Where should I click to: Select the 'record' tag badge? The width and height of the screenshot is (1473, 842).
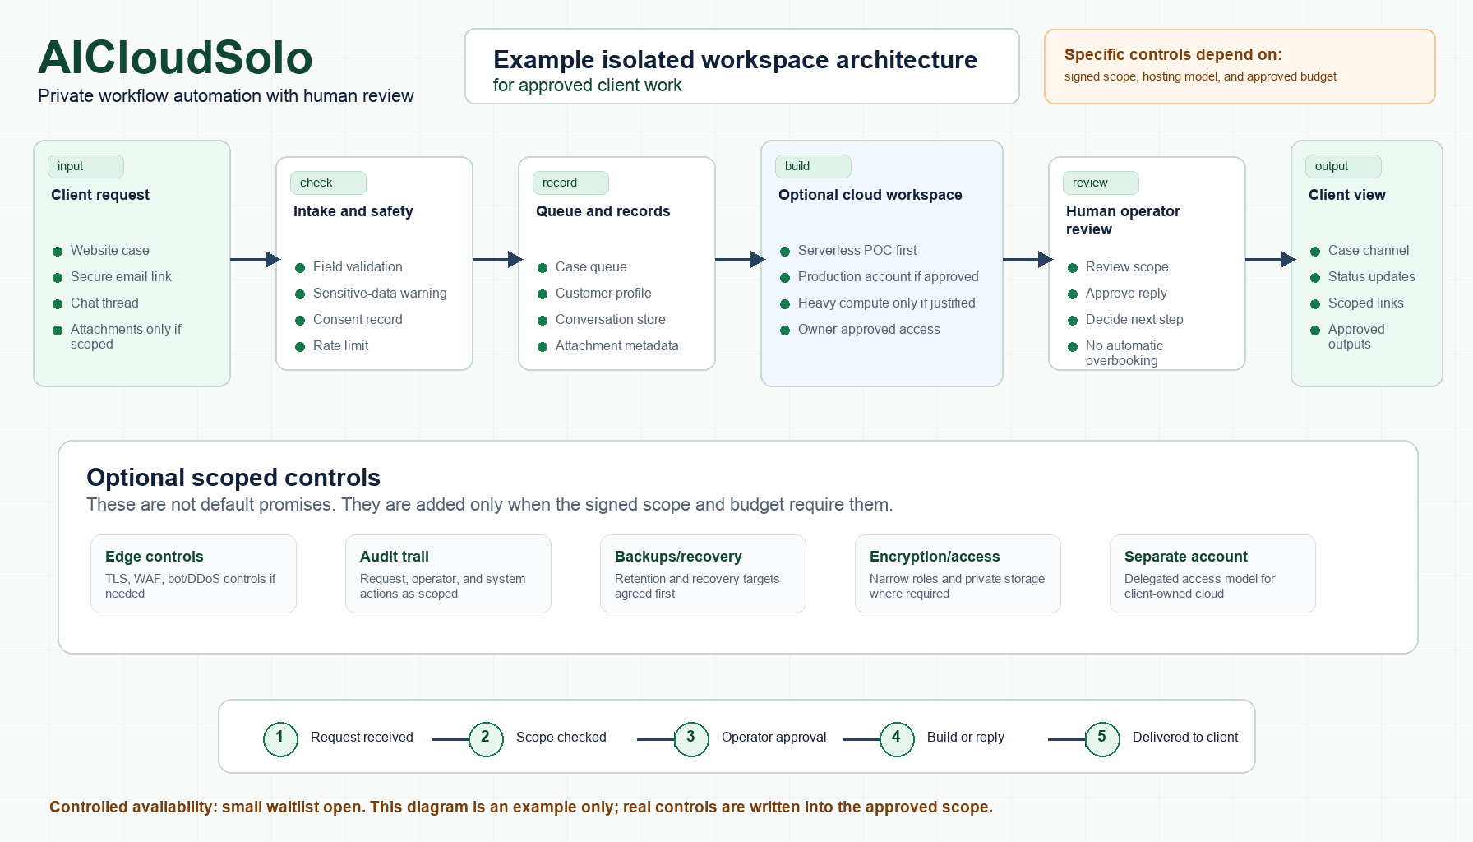tap(570, 183)
